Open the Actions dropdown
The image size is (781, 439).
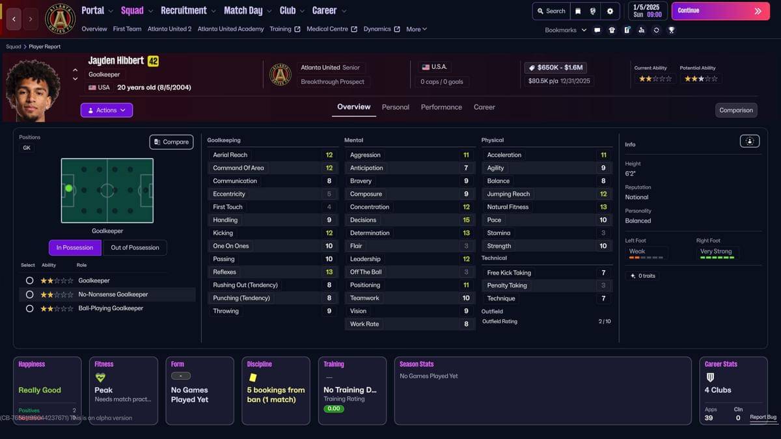(x=107, y=111)
